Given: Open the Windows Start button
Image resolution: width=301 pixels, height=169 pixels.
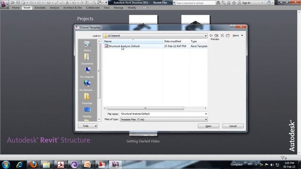Looking at the screenshot, I should point(6,165).
